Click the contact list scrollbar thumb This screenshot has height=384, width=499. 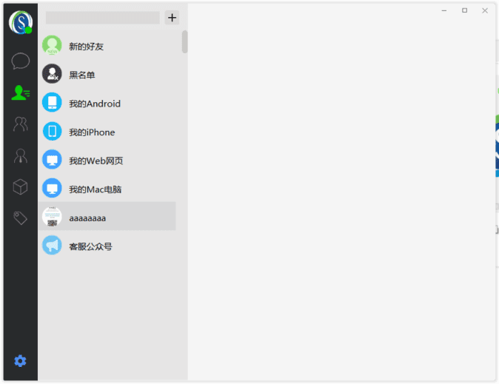184,41
